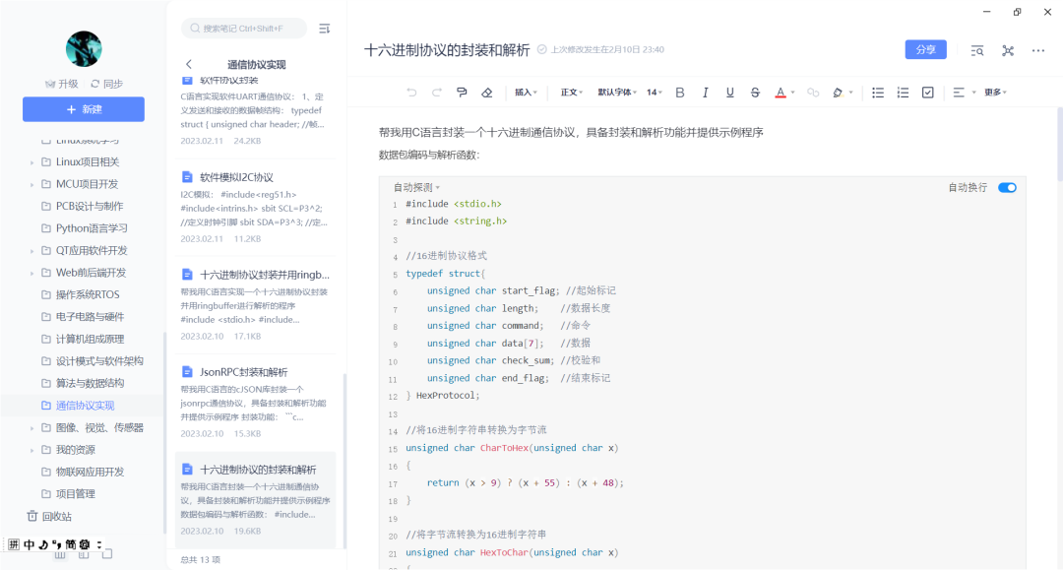Viewport: 1063px width, 570px height.
Task: Insert a checkbox to-do list
Action: (x=928, y=93)
